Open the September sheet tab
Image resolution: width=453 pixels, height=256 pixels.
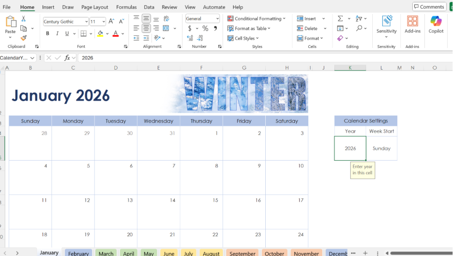tap(242, 254)
